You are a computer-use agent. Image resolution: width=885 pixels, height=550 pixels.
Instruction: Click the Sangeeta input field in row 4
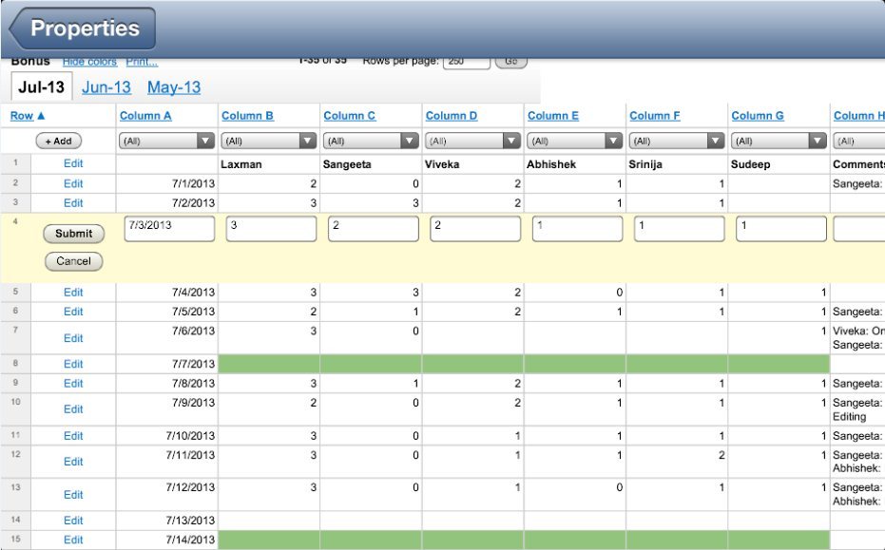click(374, 229)
